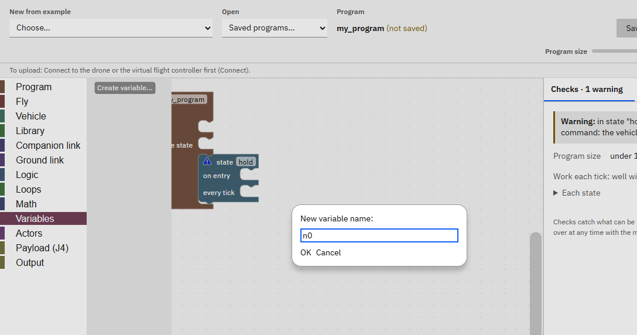637x335 pixels.
Task: Open the New from example dropdown
Action: [x=111, y=28]
